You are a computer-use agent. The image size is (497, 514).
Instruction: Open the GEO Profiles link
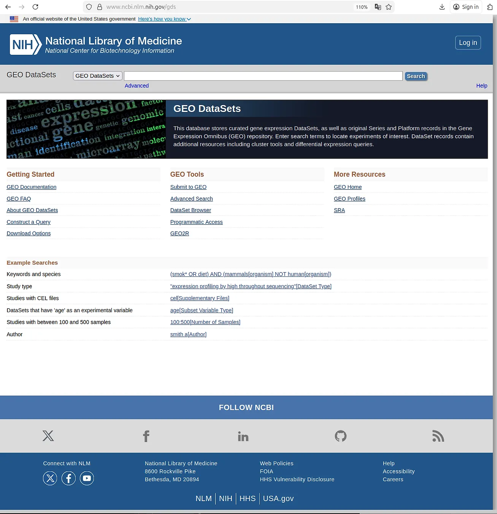349,199
